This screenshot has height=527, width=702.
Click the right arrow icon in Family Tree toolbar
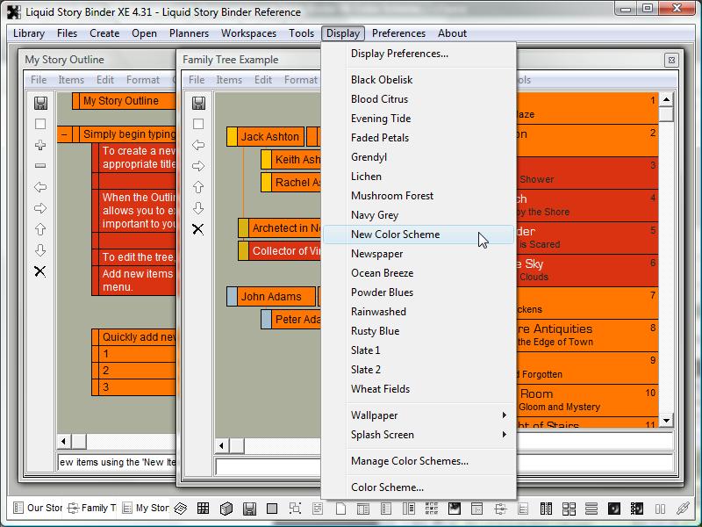(198, 166)
